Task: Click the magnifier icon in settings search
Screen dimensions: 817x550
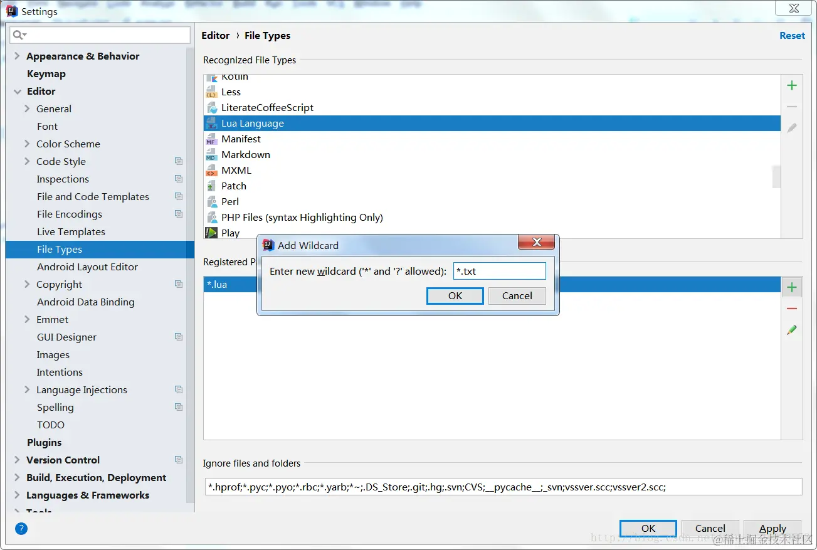Action: (x=18, y=35)
